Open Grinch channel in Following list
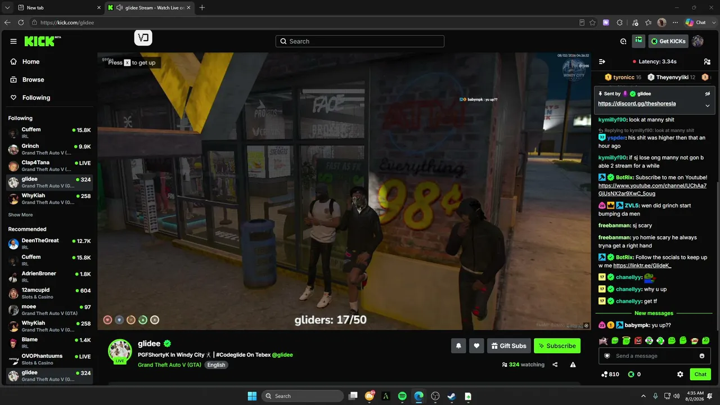This screenshot has height=405, width=720. coord(49,149)
